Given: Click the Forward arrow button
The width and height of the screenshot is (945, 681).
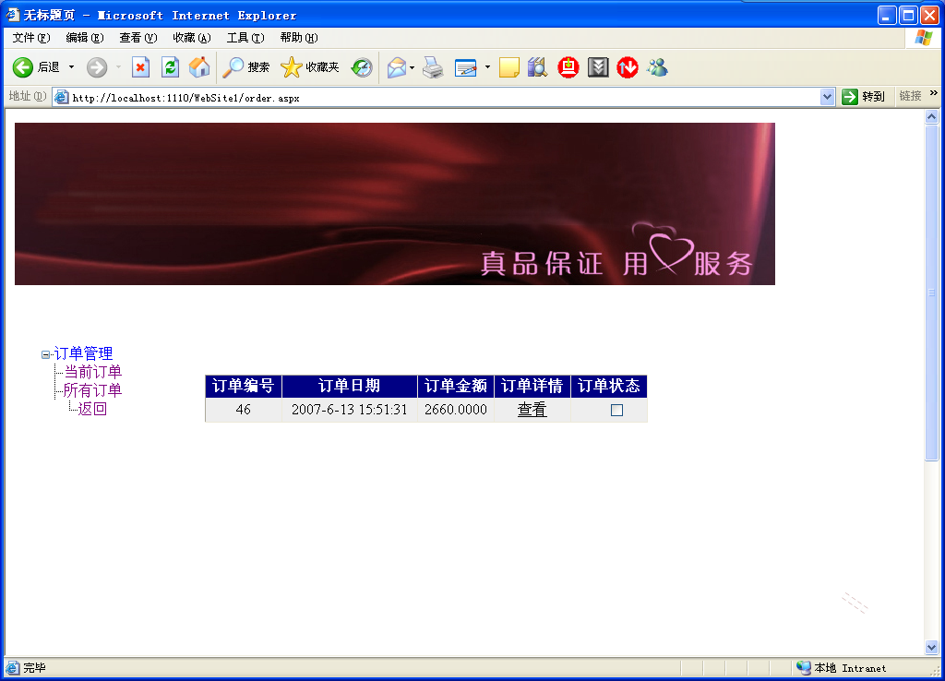Looking at the screenshot, I should click(96, 66).
